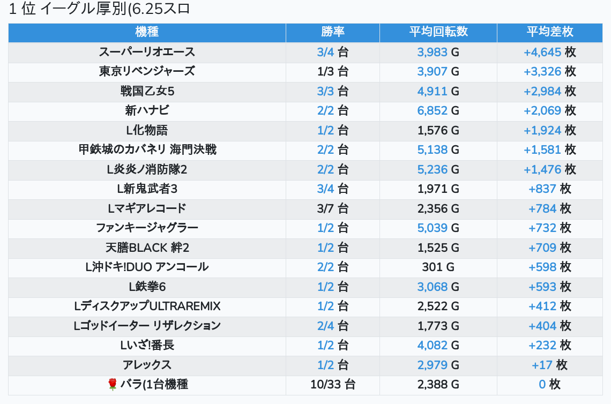Click 甲鉄城のカバネリ 海門決戦 machine name
The image size is (611, 404).
coord(147,149)
